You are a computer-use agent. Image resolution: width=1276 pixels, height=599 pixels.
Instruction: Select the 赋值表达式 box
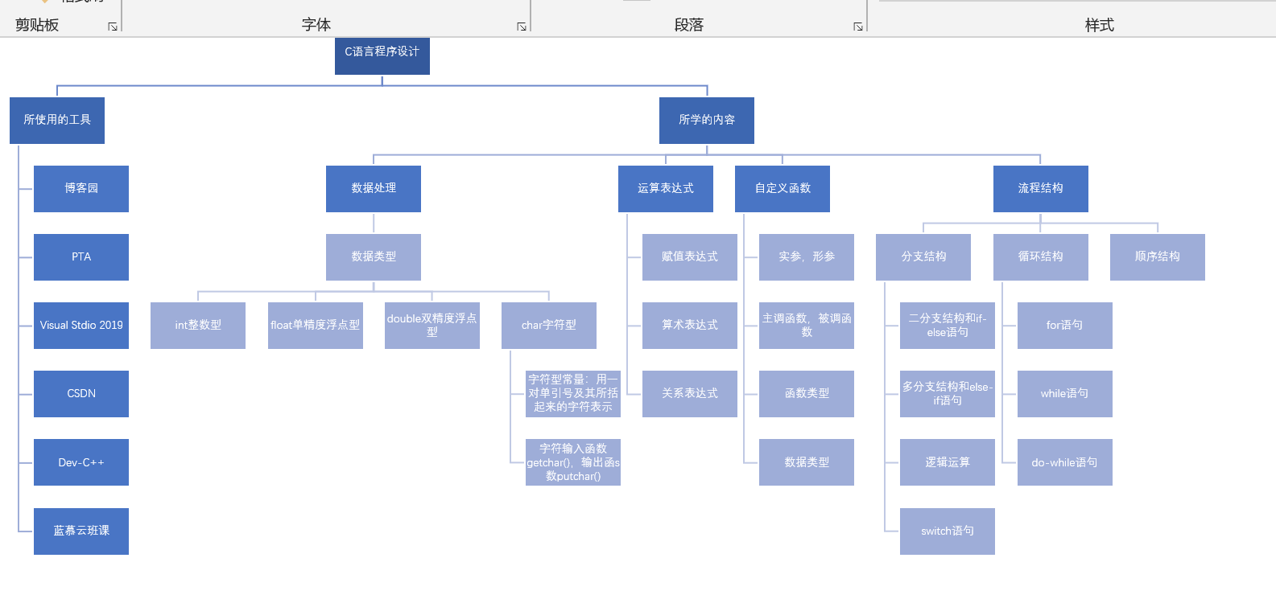[690, 257]
